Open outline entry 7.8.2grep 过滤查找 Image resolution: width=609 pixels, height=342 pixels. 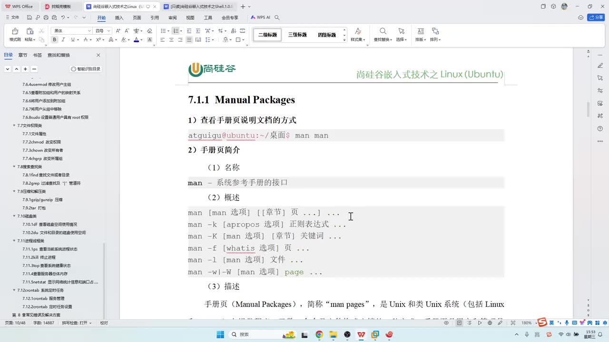[51, 183]
